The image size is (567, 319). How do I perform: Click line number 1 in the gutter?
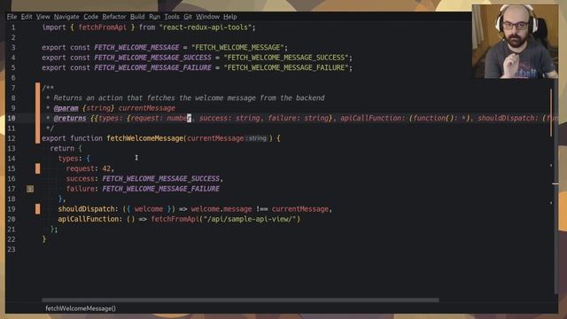click(x=13, y=27)
